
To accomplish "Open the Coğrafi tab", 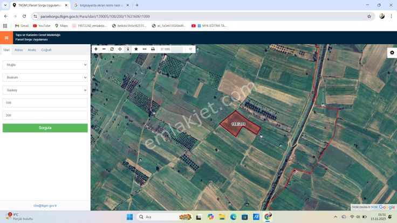I will pyautogui.click(x=46, y=50).
